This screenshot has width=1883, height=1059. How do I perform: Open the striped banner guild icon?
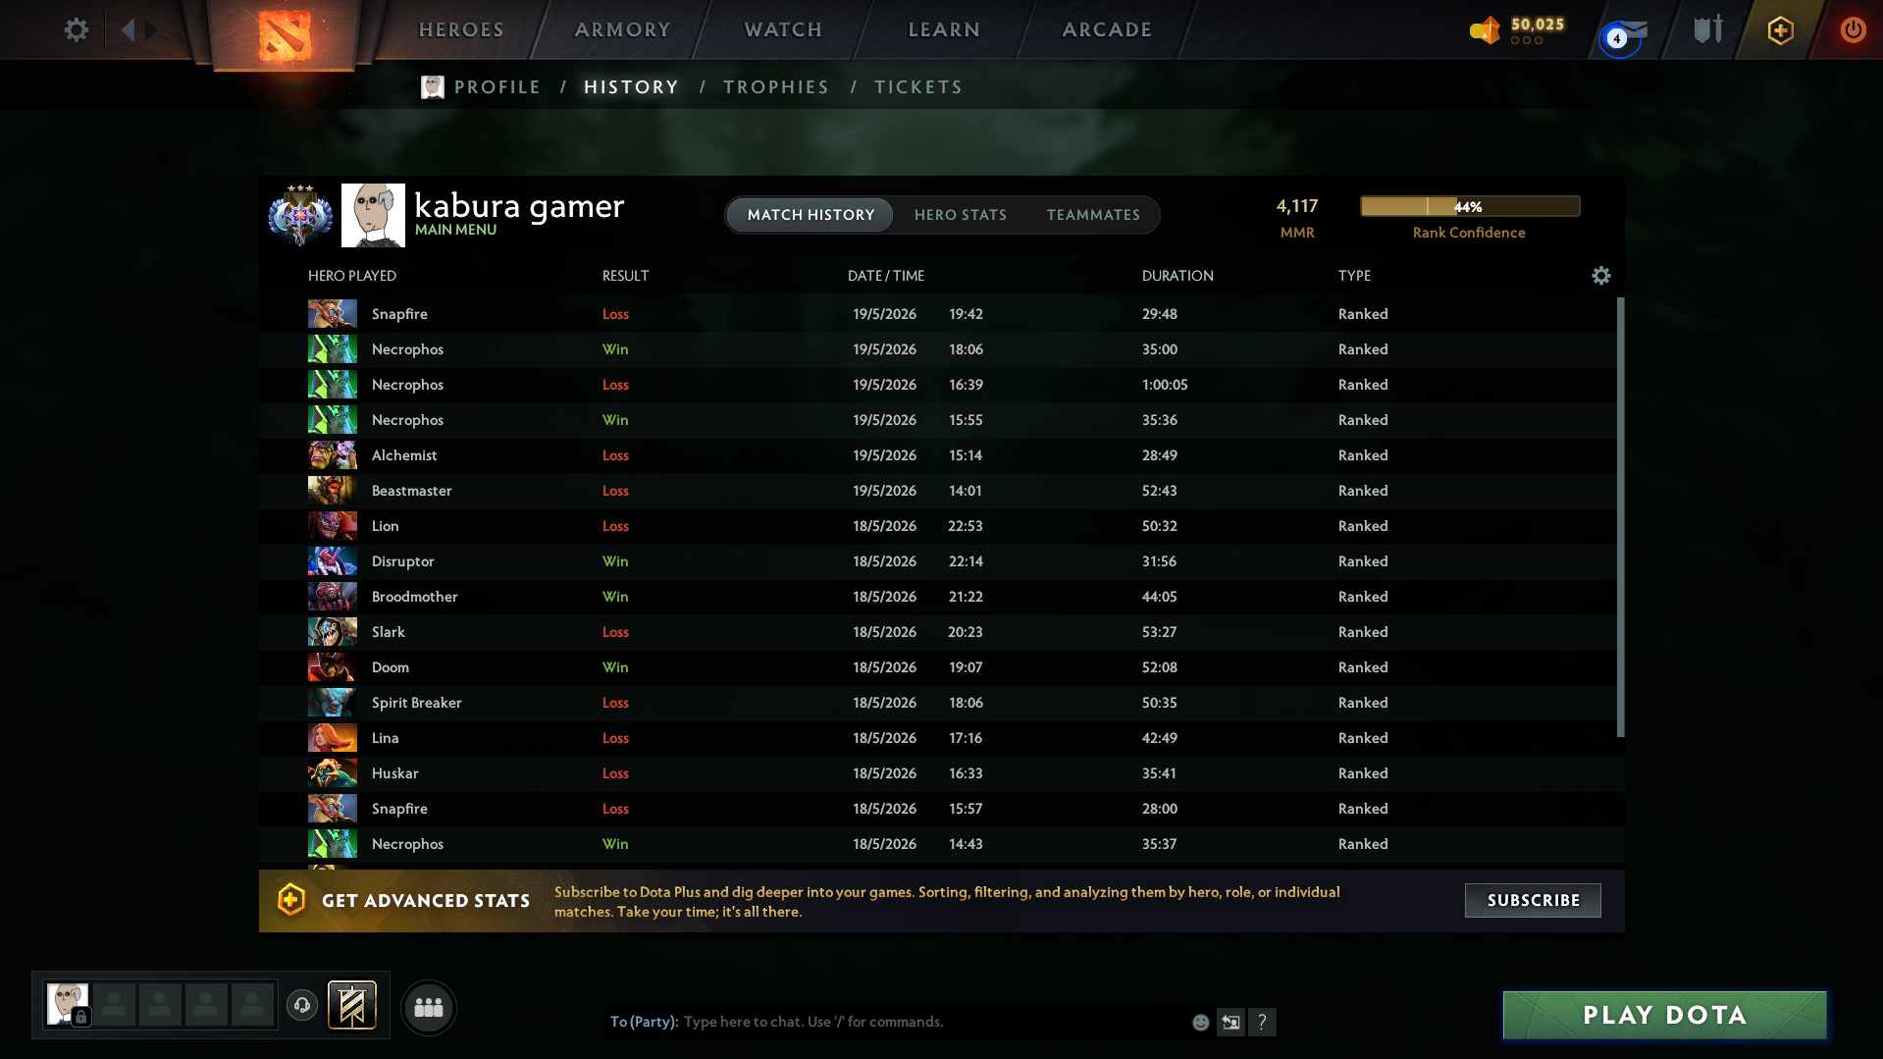click(x=352, y=1005)
